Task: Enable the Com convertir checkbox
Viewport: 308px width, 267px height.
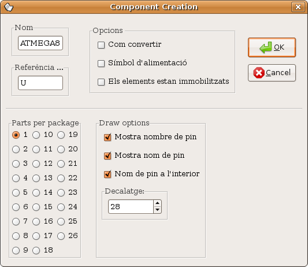Action: (101, 45)
